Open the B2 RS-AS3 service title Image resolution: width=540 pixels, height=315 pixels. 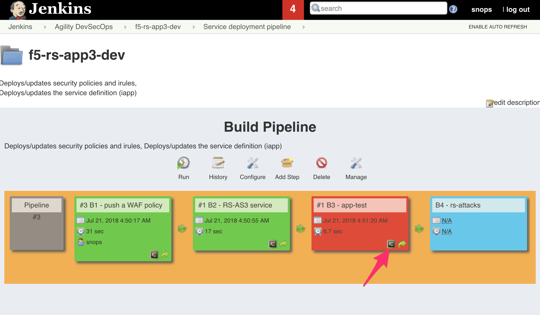click(235, 205)
